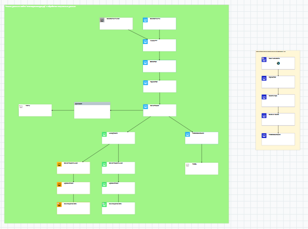Screen dimensions: 308x229
Task: Click dark-blue icon on fourth node of beige group
Action: [264, 116]
